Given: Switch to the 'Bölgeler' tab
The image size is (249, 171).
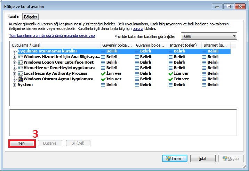Looking at the screenshot, I should [31, 17].
